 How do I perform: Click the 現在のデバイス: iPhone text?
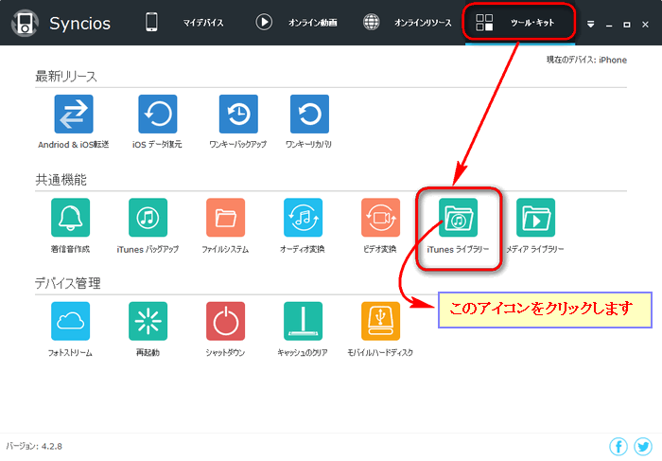click(x=586, y=60)
